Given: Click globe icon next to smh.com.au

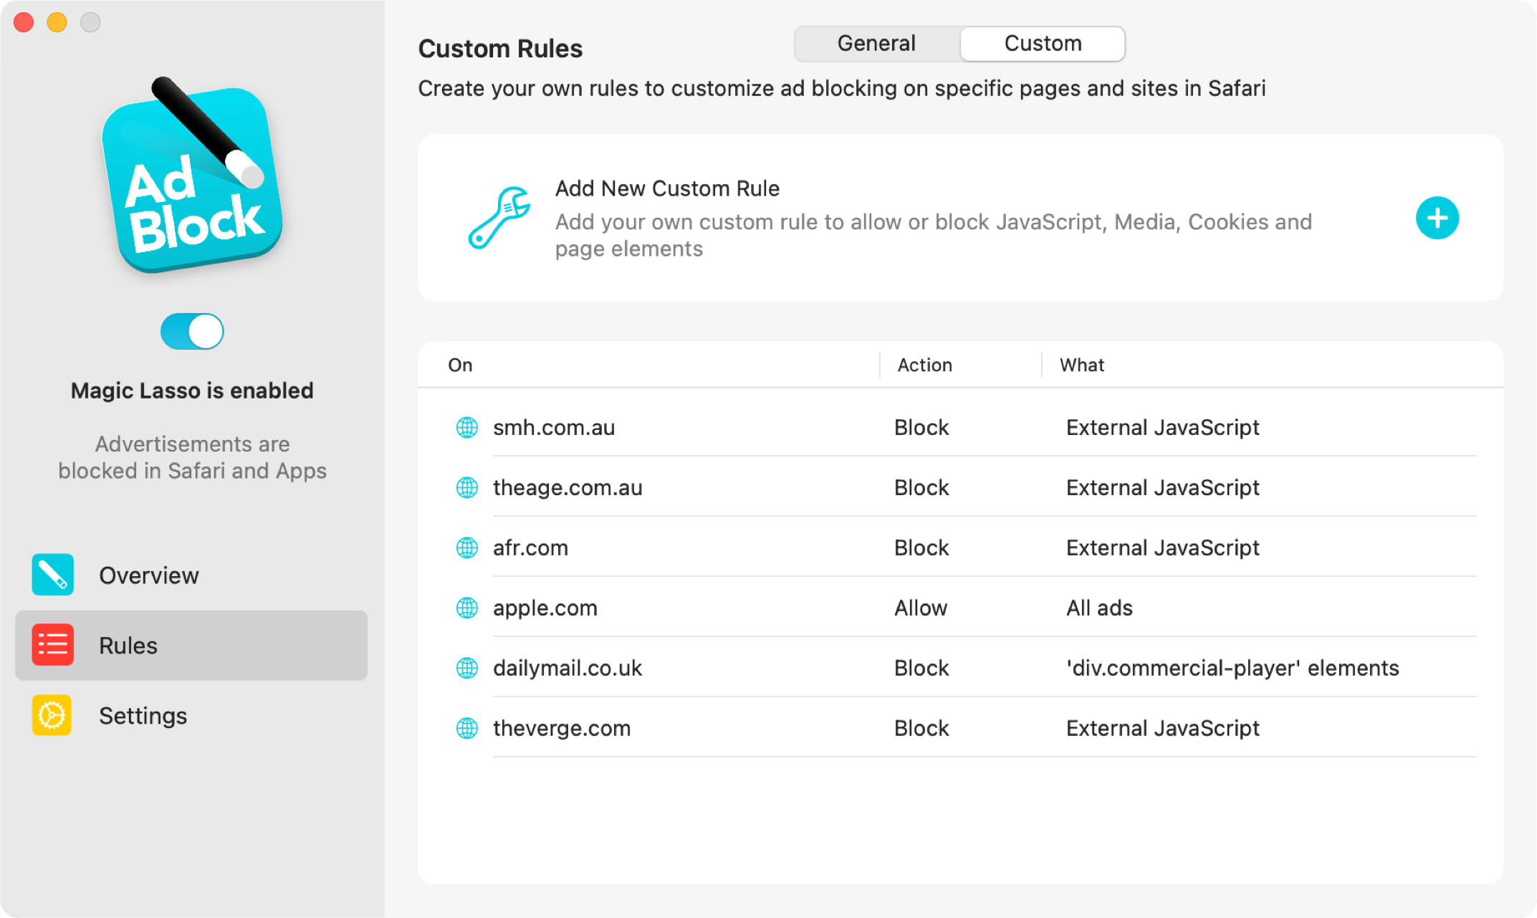Looking at the screenshot, I should 467,427.
